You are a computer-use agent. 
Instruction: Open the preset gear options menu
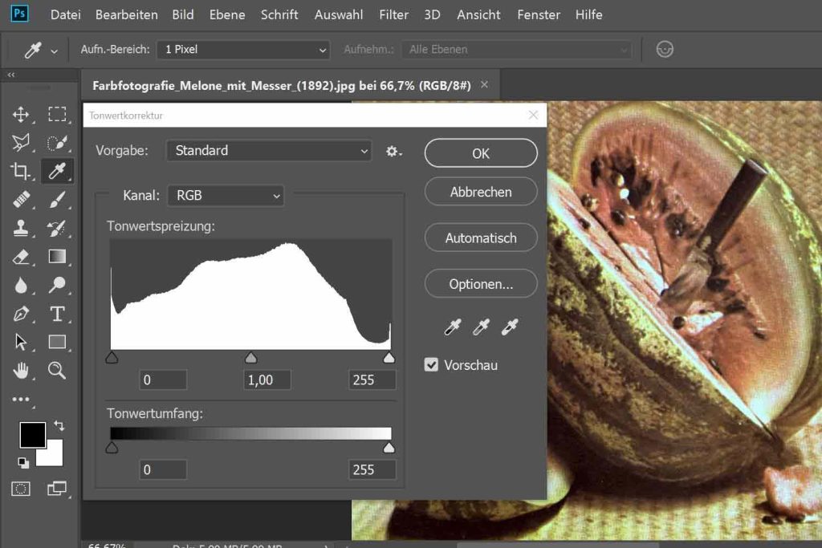tap(393, 151)
